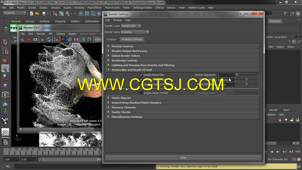Viewport: 302px width, 170px height.
Task: Open Edit menu in Render Settings
Action: (x=108, y=20)
